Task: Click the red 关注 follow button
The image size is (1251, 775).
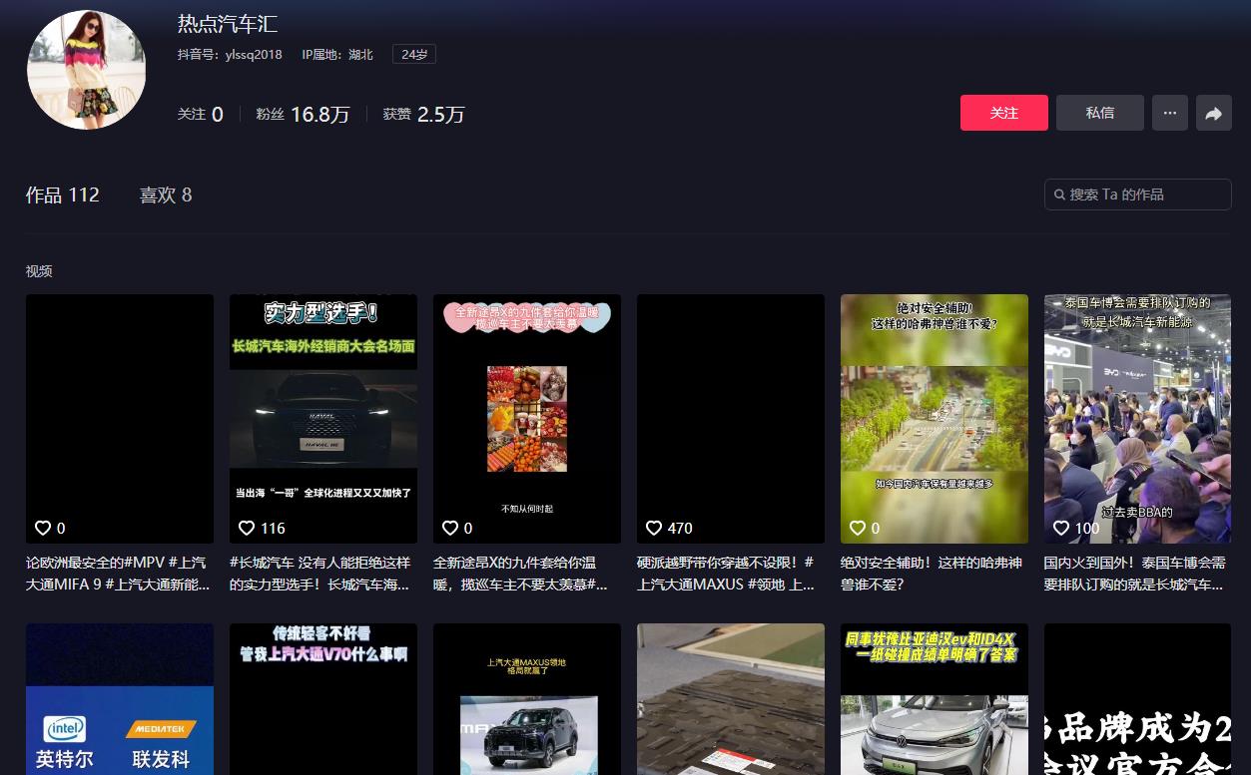Action: [x=1003, y=113]
